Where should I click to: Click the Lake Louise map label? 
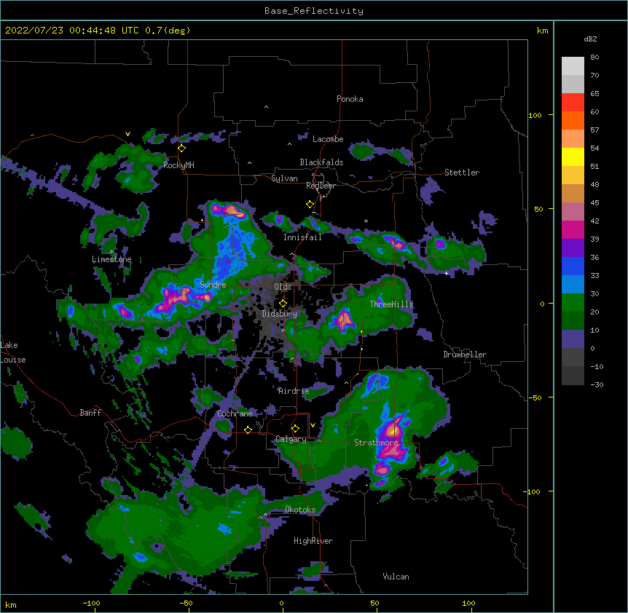12,352
